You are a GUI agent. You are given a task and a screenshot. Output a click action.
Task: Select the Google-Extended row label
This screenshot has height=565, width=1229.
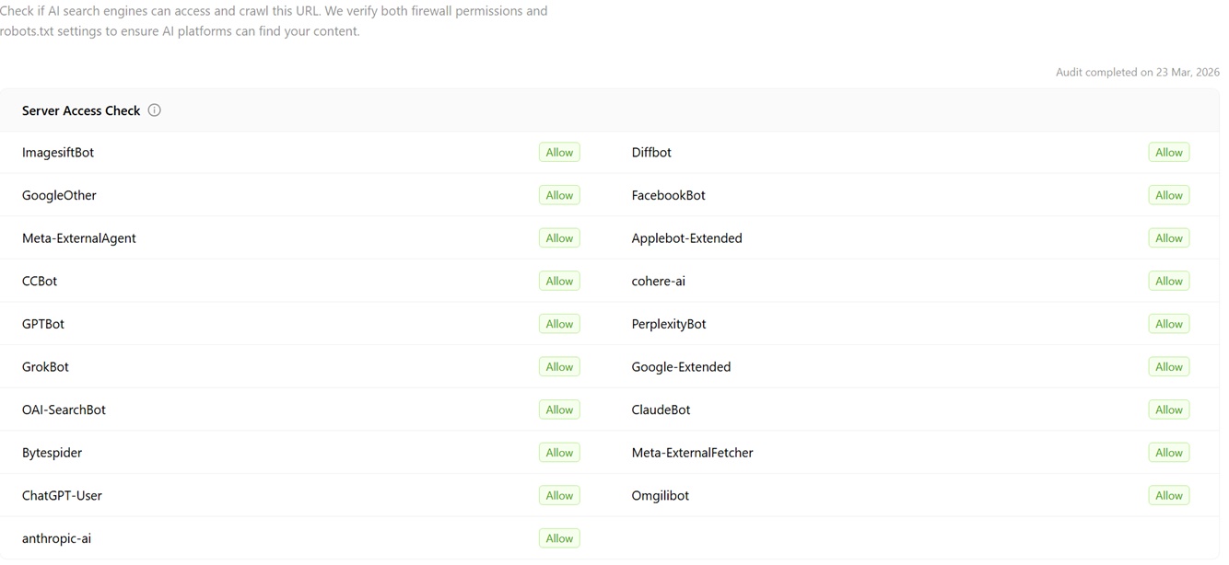(x=681, y=367)
